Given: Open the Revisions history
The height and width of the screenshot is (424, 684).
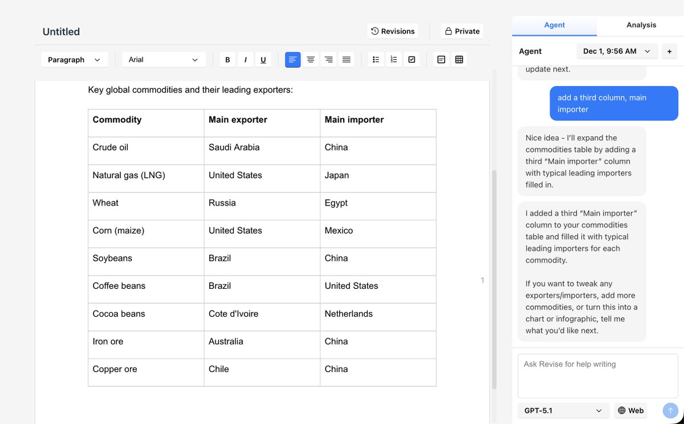Looking at the screenshot, I should click(x=393, y=31).
